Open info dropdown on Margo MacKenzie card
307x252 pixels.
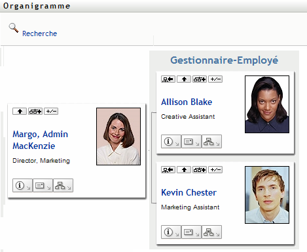22,186
